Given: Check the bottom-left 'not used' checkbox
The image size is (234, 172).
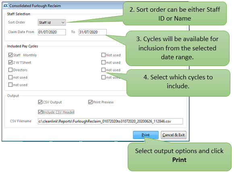Looking at the screenshot, I should tap(10, 85).
